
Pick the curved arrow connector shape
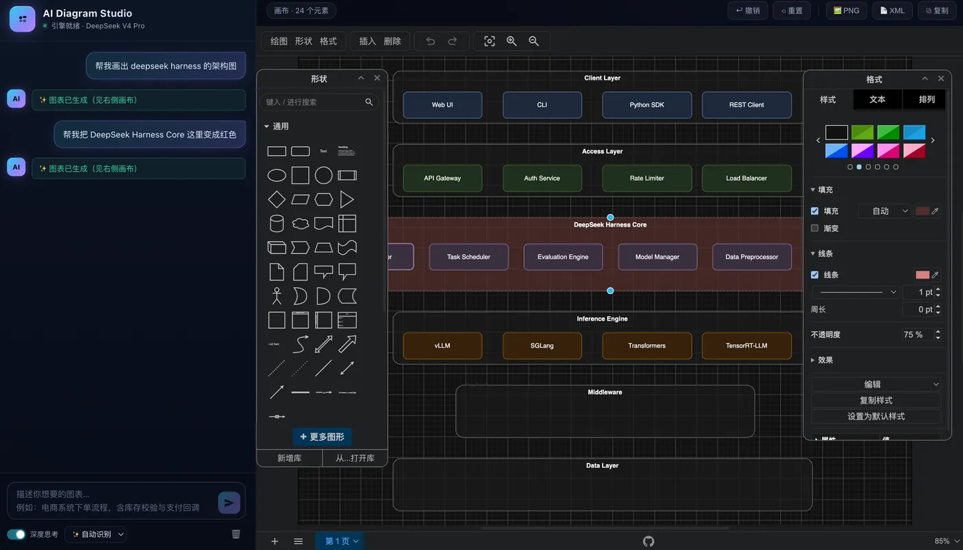(x=301, y=344)
